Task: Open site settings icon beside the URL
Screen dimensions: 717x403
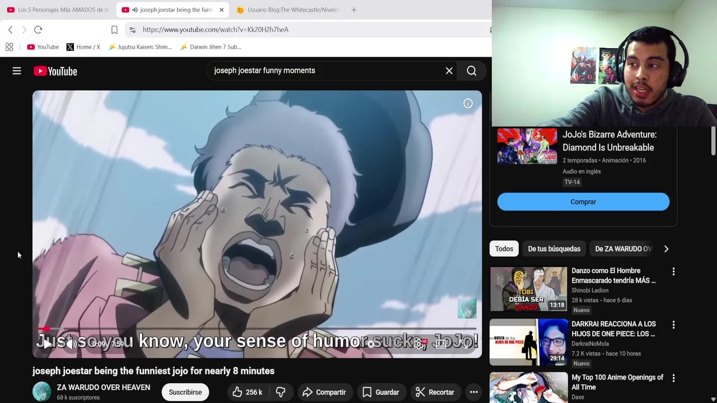Action: 132,30
